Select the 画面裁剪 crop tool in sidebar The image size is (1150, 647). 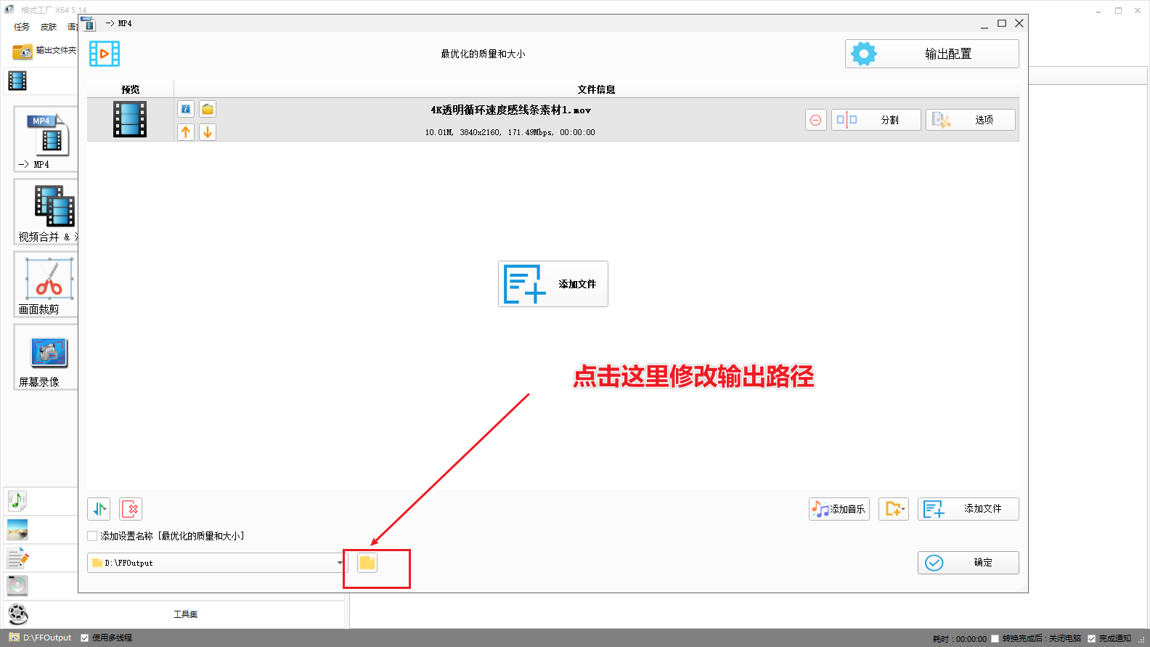[x=45, y=284]
